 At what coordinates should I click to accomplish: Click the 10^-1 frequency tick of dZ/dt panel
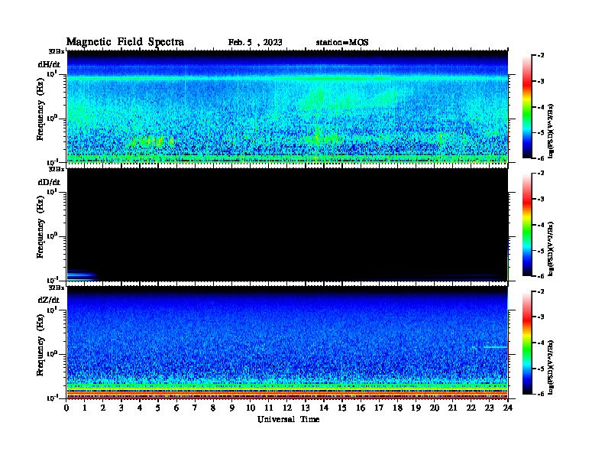click(x=52, y=398)
